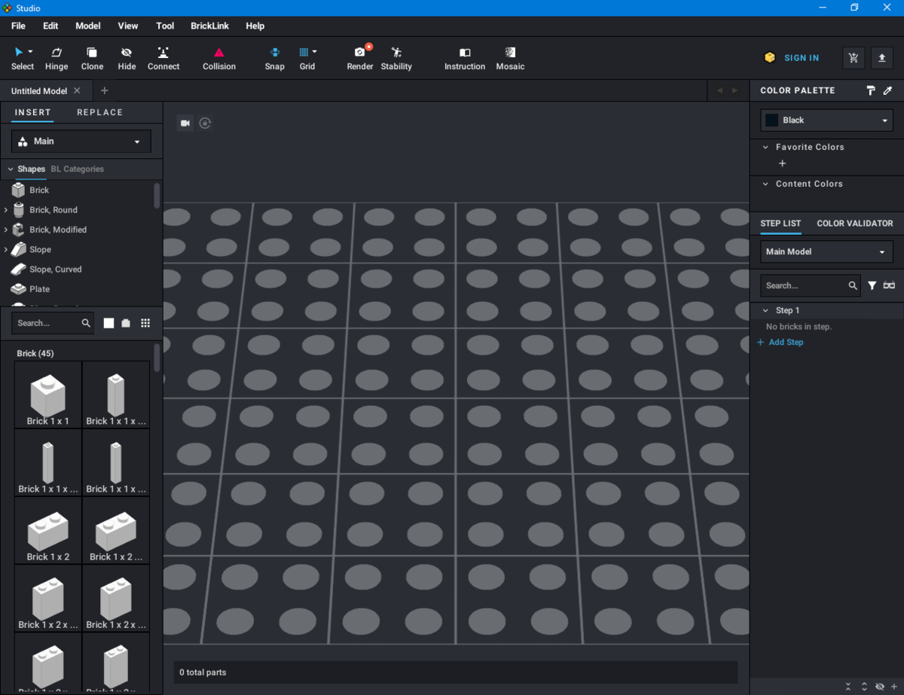The height and width of the screenshot is (695, 904).
Task: Activate the Clone tool
Action: pos(91,57)
